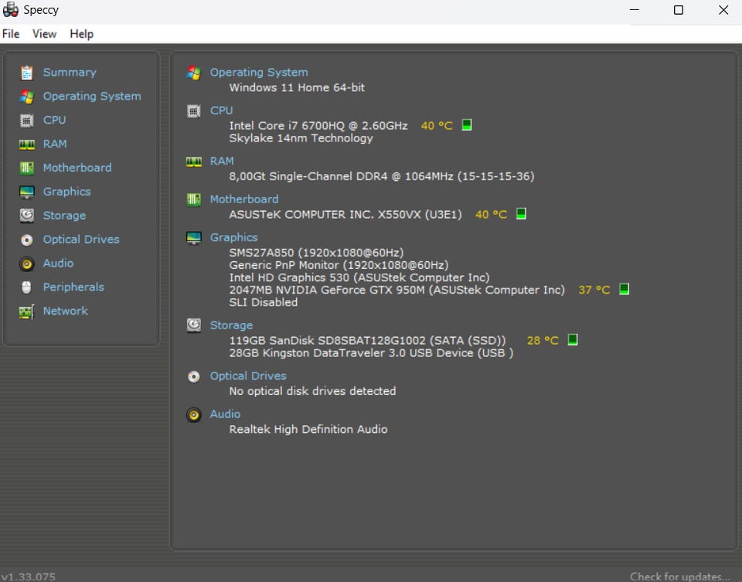Click 'Skylake 14nm Technology' text

click(x=301, y=138)
